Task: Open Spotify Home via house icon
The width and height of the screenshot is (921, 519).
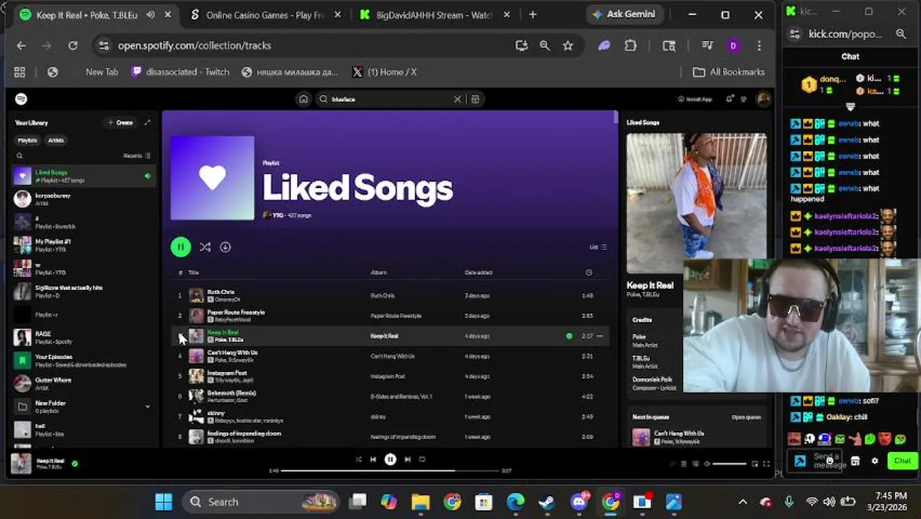Action: 303,99
